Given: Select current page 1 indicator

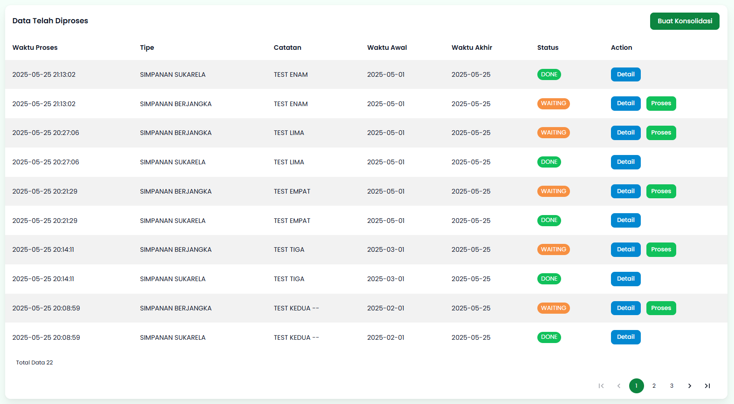Looking at the screenshot, I should 636,386.
